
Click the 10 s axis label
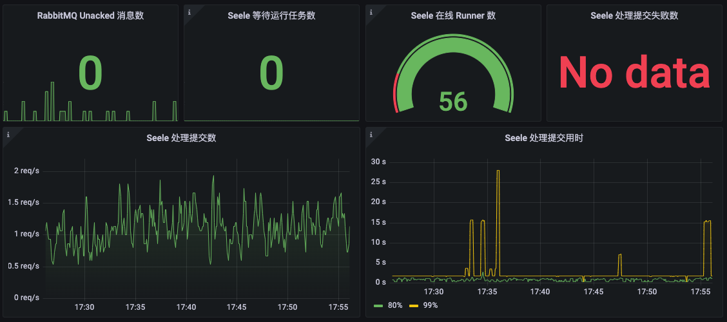pyautogui.click(x=379, y=242)
